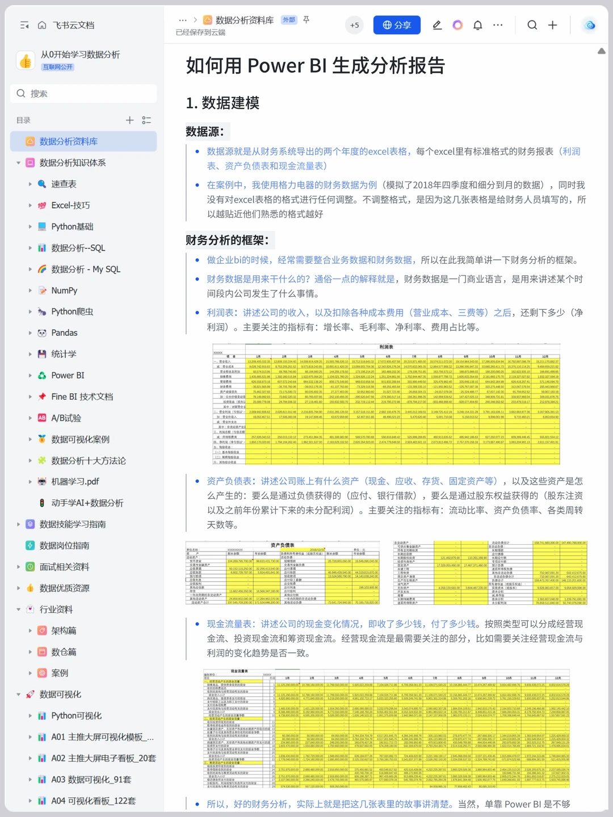Open the edit pencil tool in toolbar
613x817 pixels.
pos(437,25)
